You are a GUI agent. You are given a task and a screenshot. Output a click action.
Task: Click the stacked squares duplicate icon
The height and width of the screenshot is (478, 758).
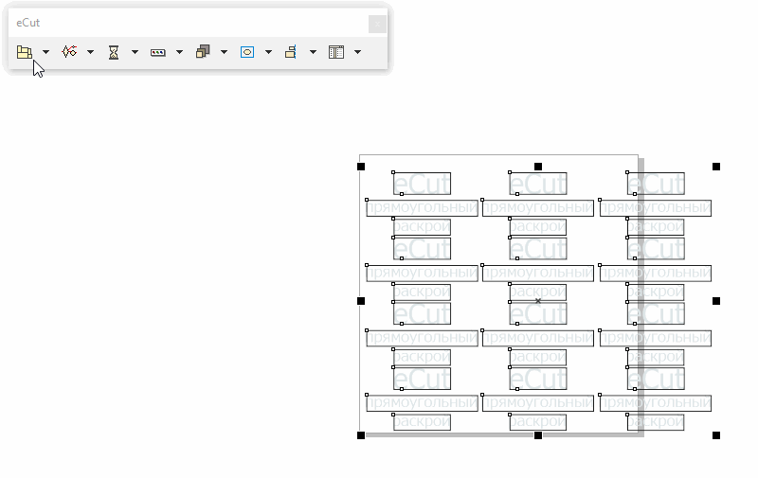coord(203,52)
